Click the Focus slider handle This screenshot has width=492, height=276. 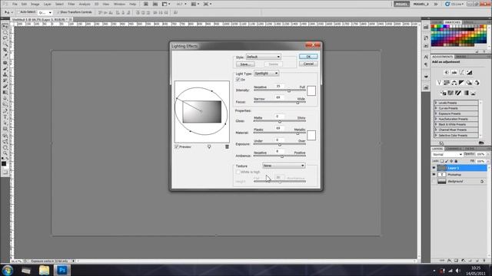click(x=298, y=102)
